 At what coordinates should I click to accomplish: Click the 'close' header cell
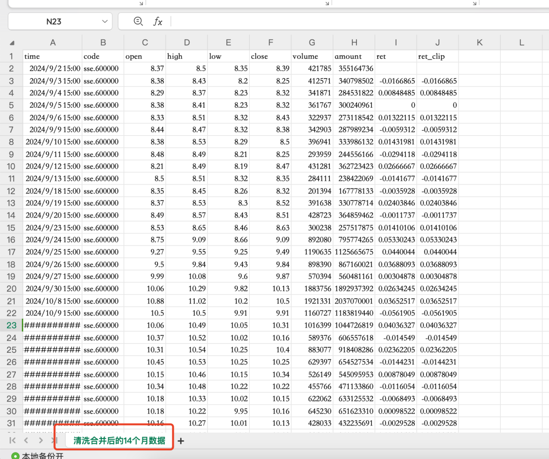pyautogui.click(x=270, y=56)
